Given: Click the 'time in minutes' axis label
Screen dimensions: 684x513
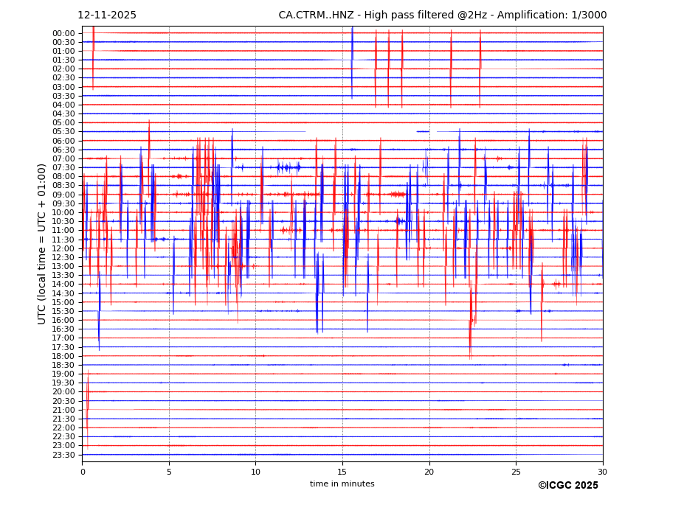Looking at the screenshot, I should pyautogui.click(x=342, y=484).
